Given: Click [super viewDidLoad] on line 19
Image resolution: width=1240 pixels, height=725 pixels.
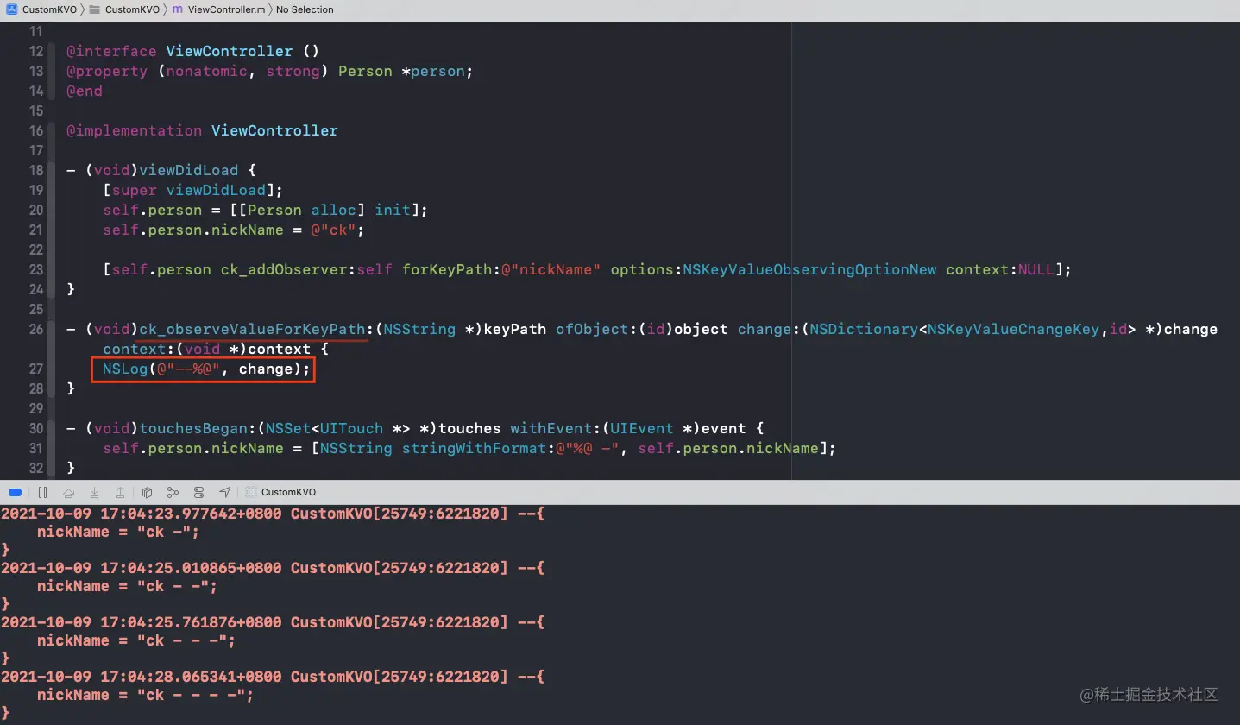Looking at the screenshot, I should 193,190.
